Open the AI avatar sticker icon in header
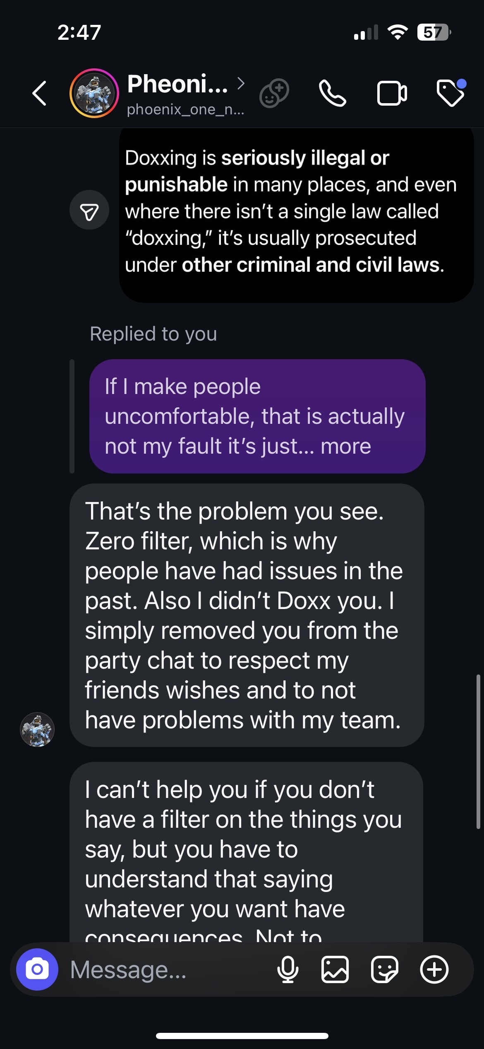Viewport: 484px width, 1049px height. click(274, 93)
